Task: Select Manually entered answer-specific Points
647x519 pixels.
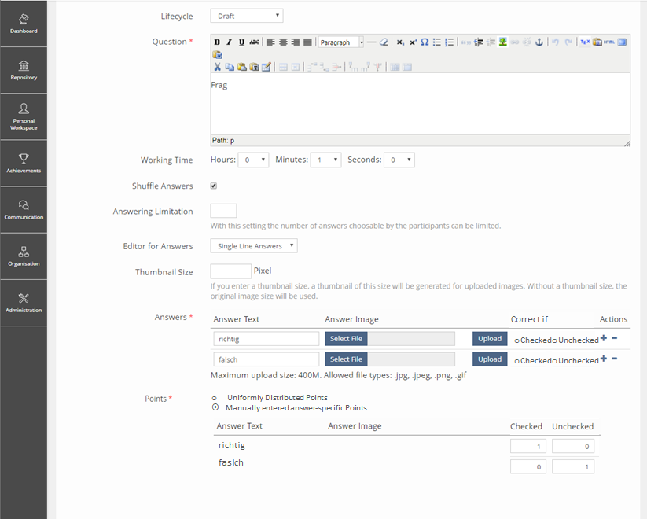Action: coord(215,408)
